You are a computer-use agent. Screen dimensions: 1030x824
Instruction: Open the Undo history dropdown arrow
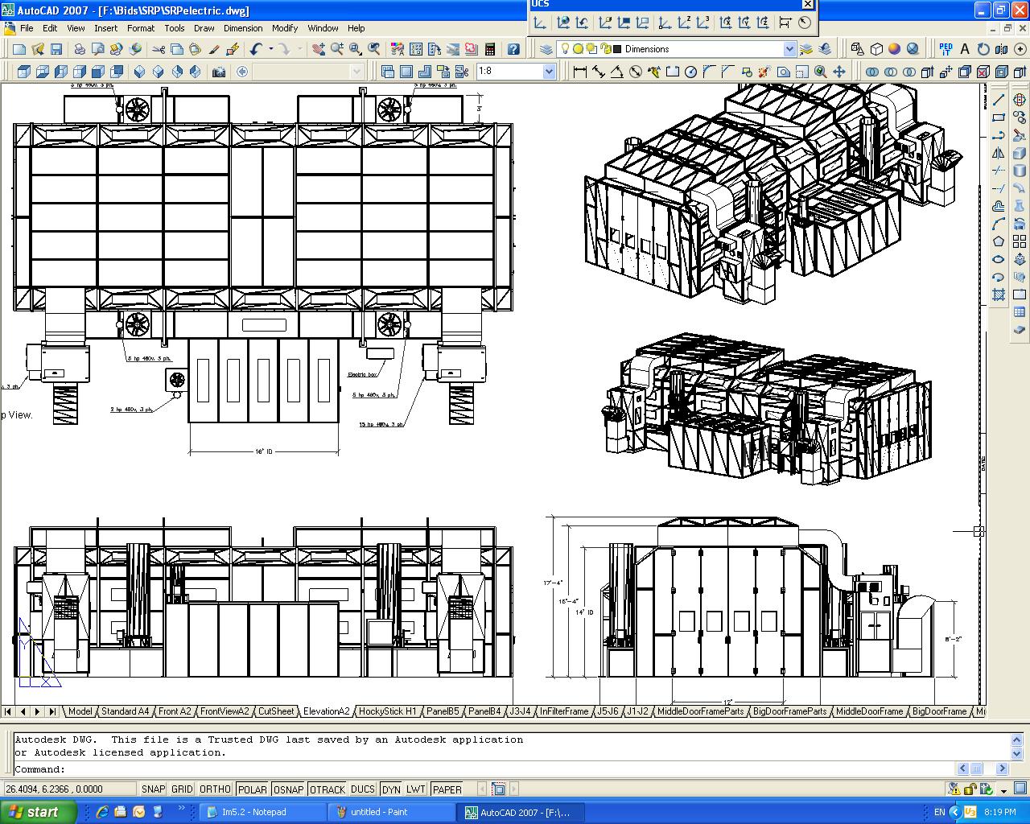[270, 49]
